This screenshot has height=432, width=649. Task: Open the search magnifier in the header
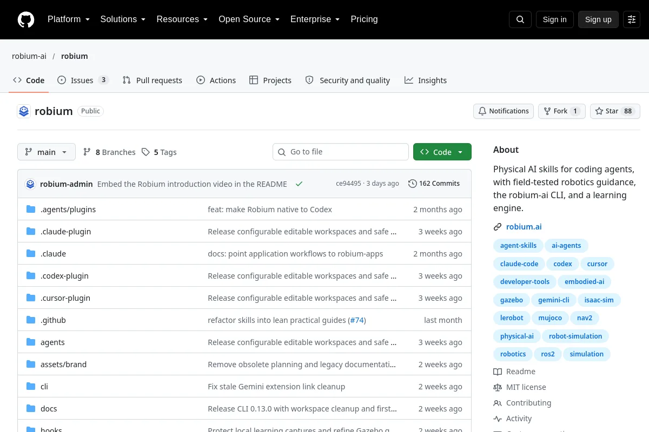click(x=520, y=19)
